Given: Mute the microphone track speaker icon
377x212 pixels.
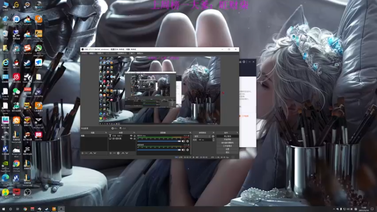Looking at the screenshot, I should 183,141.
